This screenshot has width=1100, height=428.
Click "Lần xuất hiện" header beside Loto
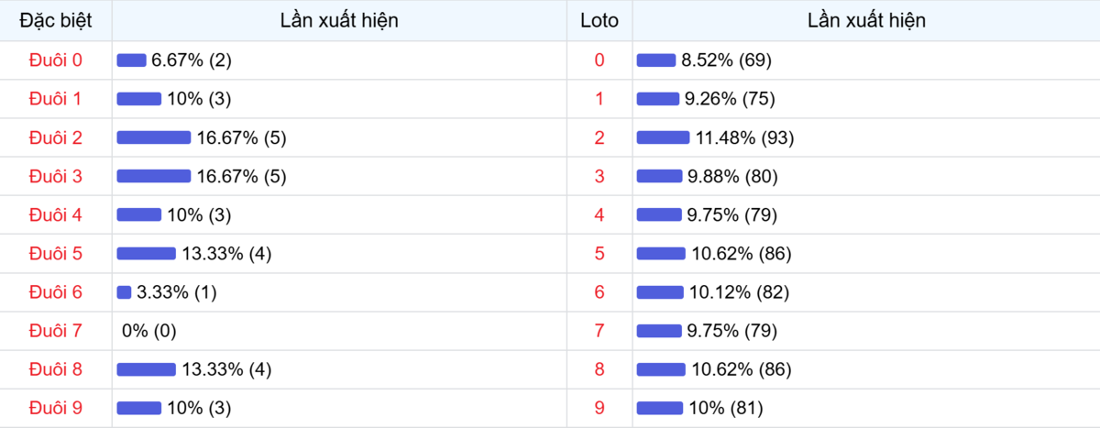(866, 20)
